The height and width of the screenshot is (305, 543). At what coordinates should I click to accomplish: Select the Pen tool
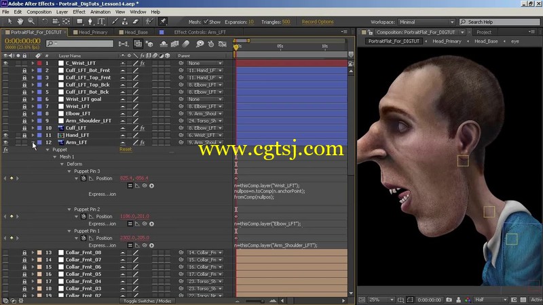point(90,22)
